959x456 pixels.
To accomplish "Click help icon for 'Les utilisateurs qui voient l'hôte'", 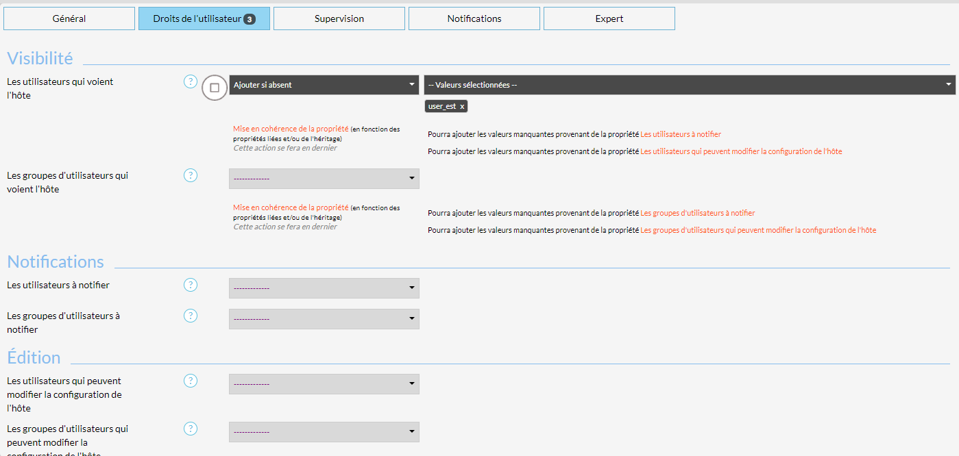I will pyautogui.click(x=191, y=81).
